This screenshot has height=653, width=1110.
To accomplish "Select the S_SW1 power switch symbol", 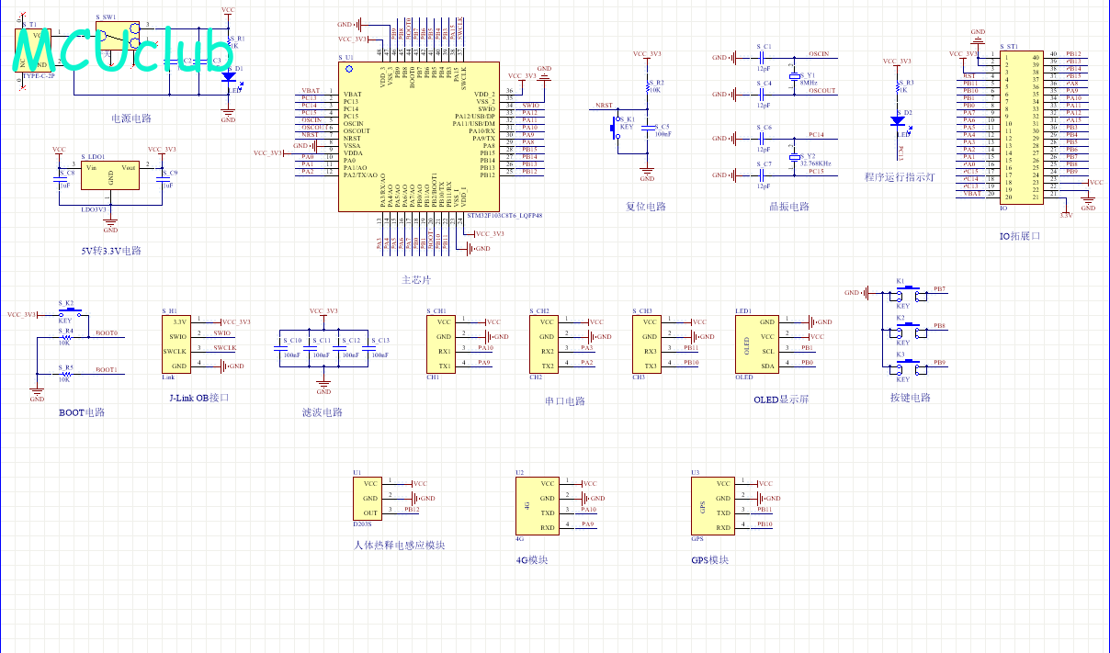I will 118,37.
